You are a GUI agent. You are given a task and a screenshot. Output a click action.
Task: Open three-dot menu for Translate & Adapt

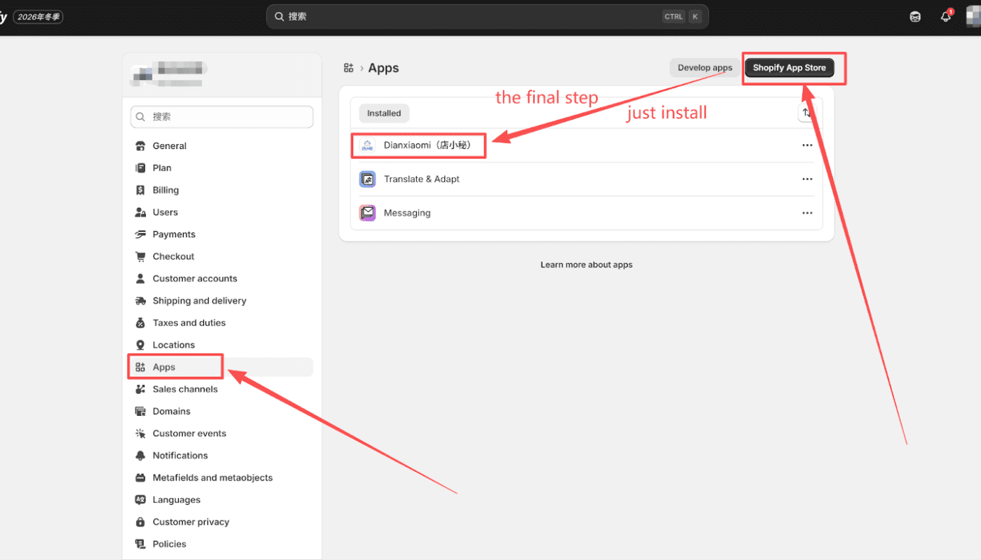(x=807, y=179)
